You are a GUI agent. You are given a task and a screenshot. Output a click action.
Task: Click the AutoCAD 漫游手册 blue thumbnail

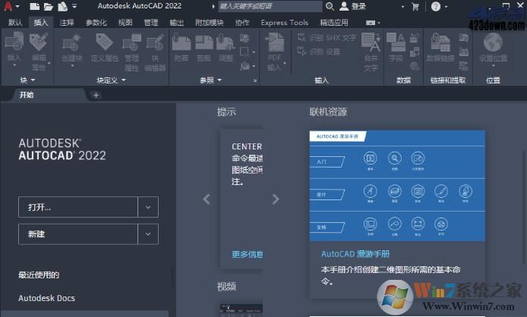tap(397, 186)
